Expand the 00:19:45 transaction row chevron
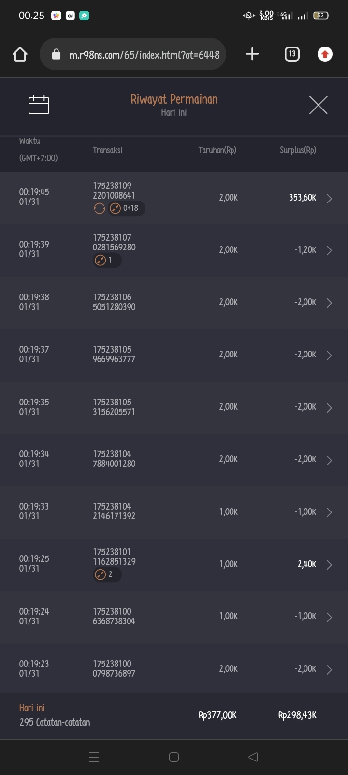Image resolution: width=348 pixels, height=775 pixels. click(x=329, y=199)
